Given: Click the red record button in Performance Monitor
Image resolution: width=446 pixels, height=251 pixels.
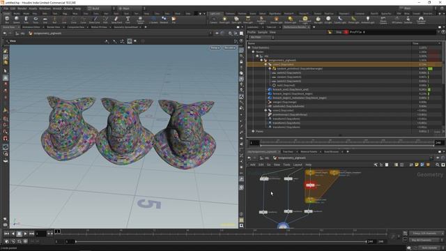Looking at the screenshot, I should [x=346, y=32].
